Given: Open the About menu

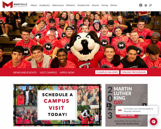Looking at the screenshot, I should point(34,5).
